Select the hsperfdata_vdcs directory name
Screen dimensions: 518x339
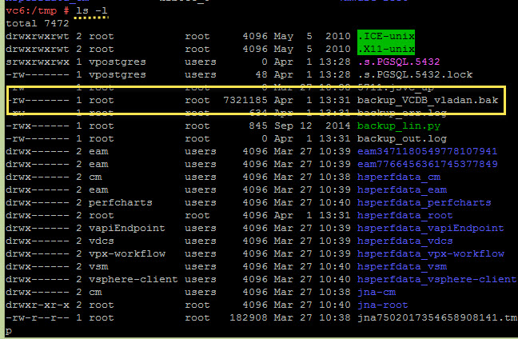pyautogui.click(x=405, y=241)
